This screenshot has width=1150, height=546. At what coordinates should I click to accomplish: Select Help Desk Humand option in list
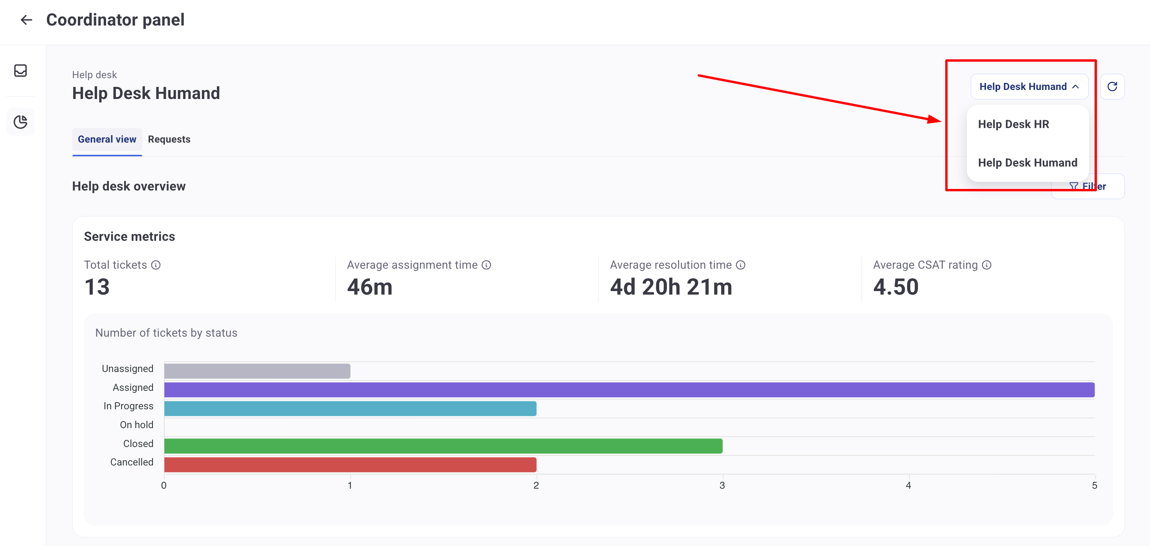[1027, 162]
